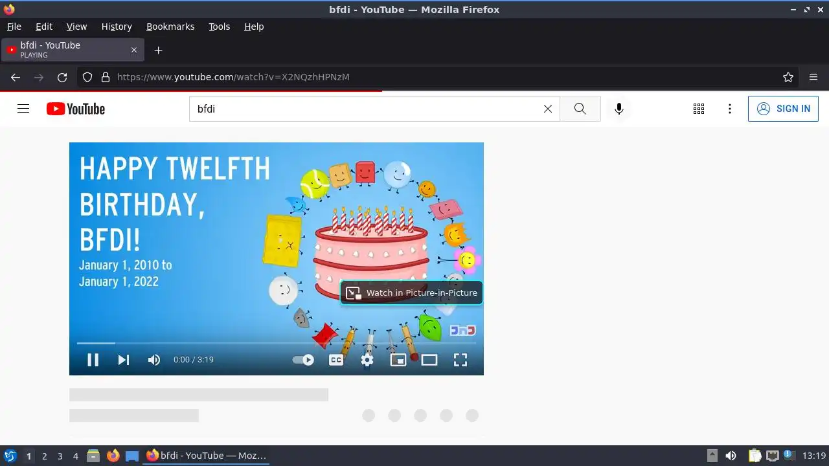View site security padlock info
Viewport: 829px width, 466px height.
pyautogui.click(x=106, y=77)
